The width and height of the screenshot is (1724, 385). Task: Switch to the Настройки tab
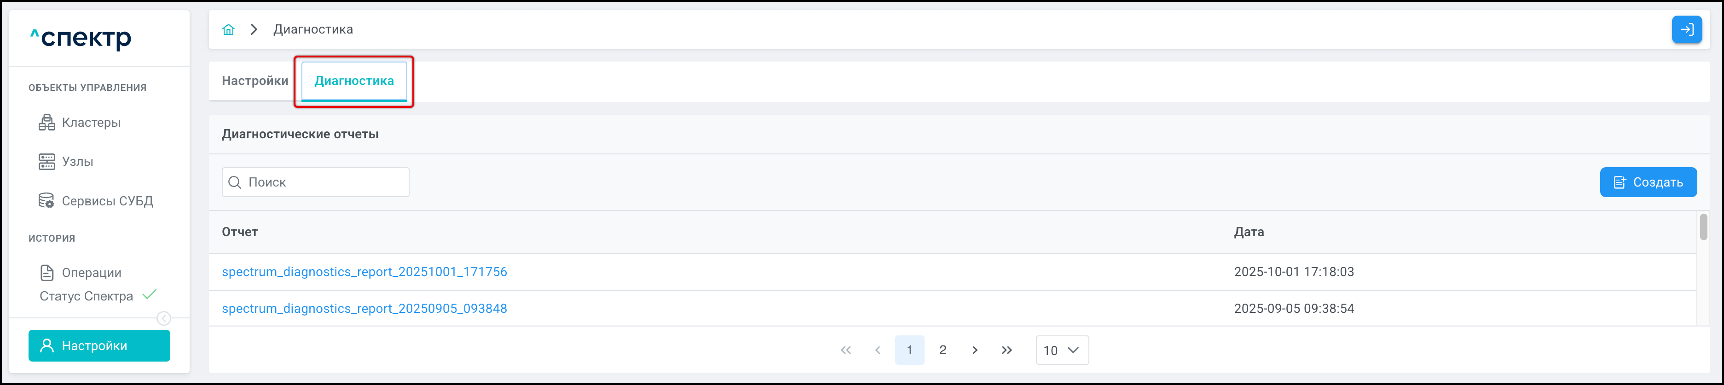coord(255,81)
